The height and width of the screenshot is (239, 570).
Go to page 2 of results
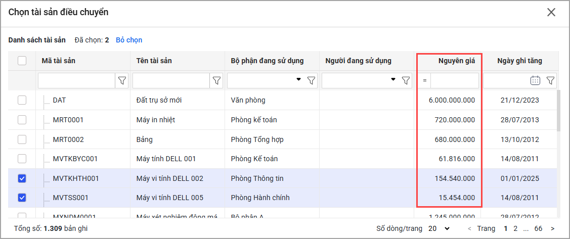[x=515, y=228]
